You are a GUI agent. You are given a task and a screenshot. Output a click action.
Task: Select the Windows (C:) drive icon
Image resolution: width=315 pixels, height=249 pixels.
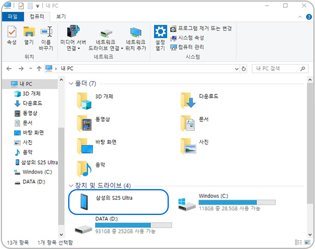tap(186, 205)
